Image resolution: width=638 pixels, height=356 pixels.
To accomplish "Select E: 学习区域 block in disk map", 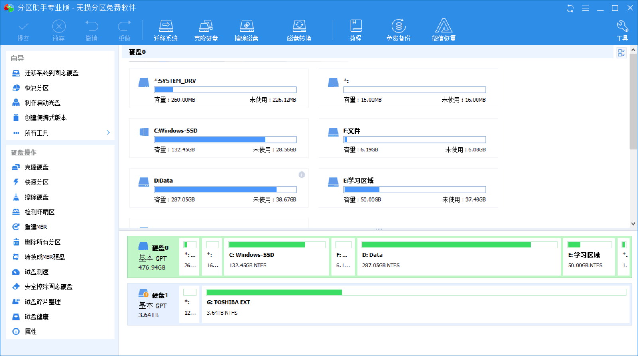I will (589, 257).
